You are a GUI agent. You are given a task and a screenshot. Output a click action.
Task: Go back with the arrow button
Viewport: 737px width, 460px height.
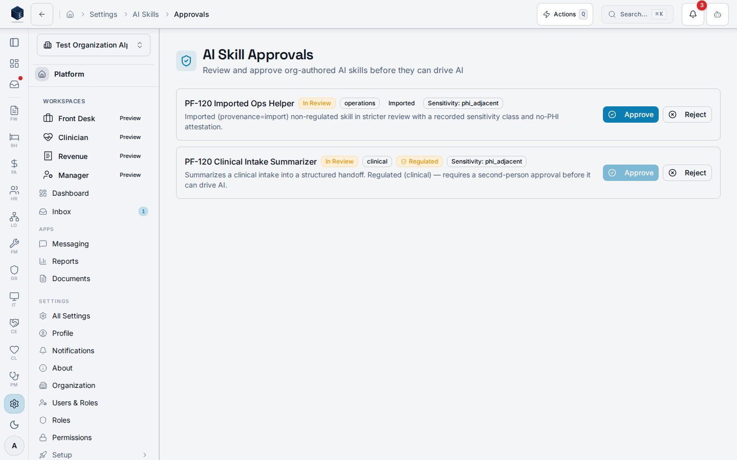pos(42,14)
